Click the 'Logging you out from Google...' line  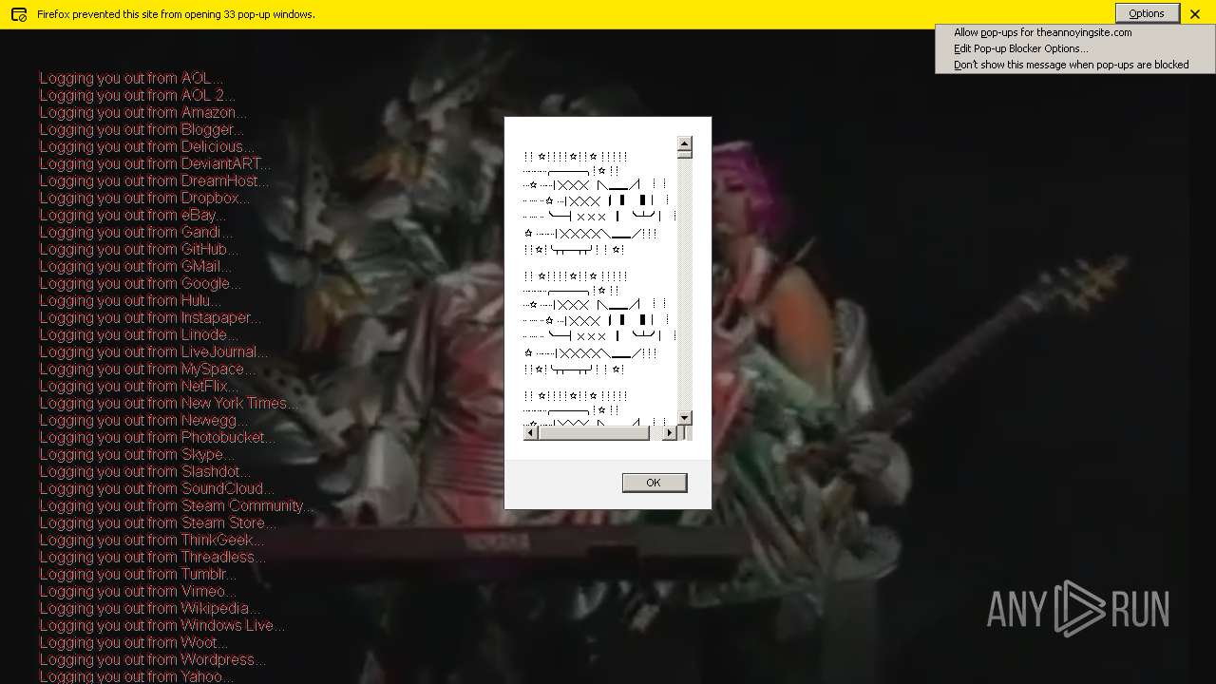pyautogui.click(x=140, y=283)
